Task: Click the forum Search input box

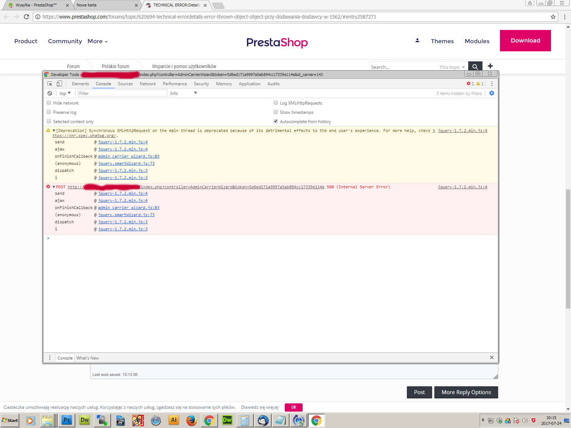Action: tap(403, 67)
